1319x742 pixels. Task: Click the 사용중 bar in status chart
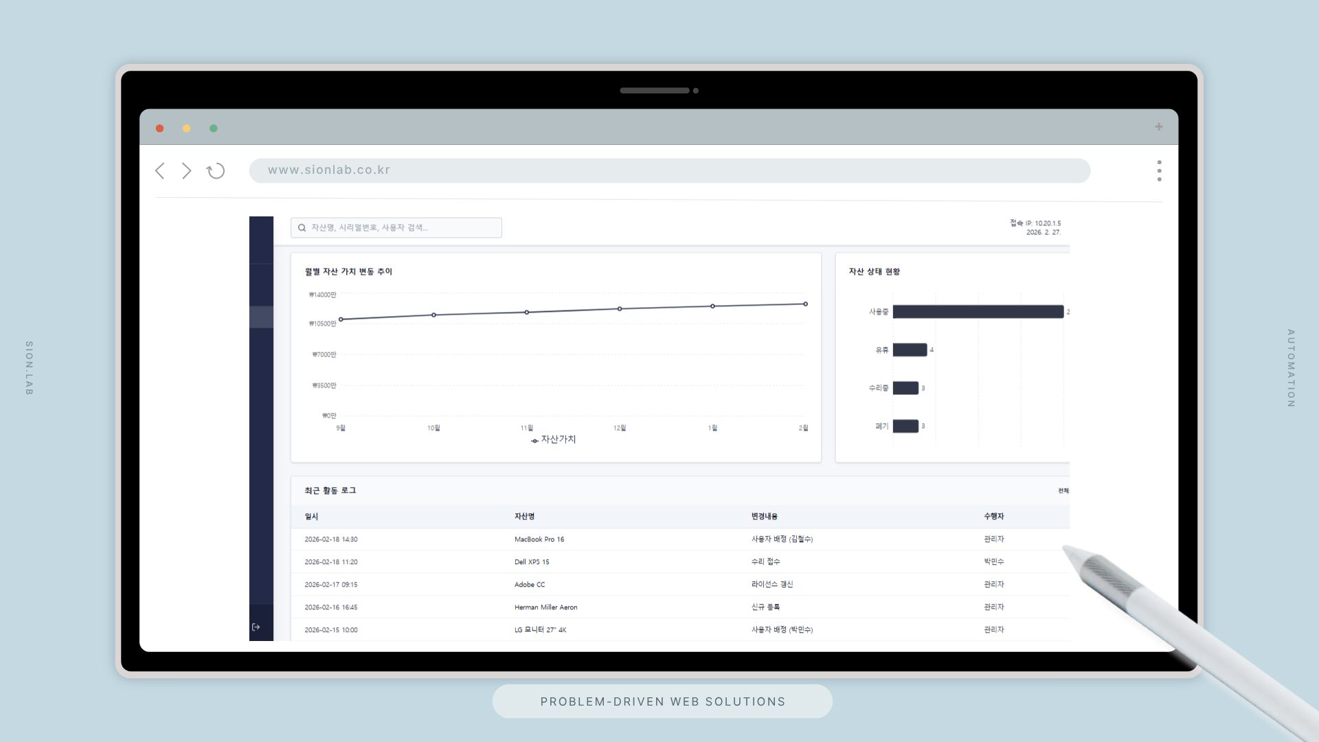tap(978, 312)
